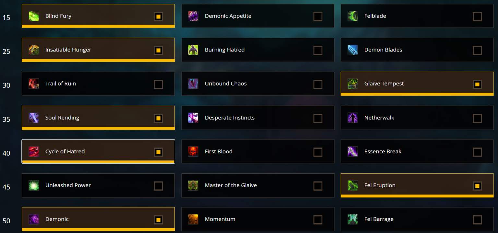Choose the Master of the Glaive talent
Screen dimensions: 498x233
[258, 185]
